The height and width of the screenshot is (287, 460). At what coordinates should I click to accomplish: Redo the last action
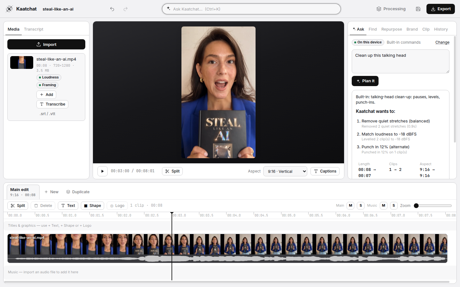tap(126, 9)
